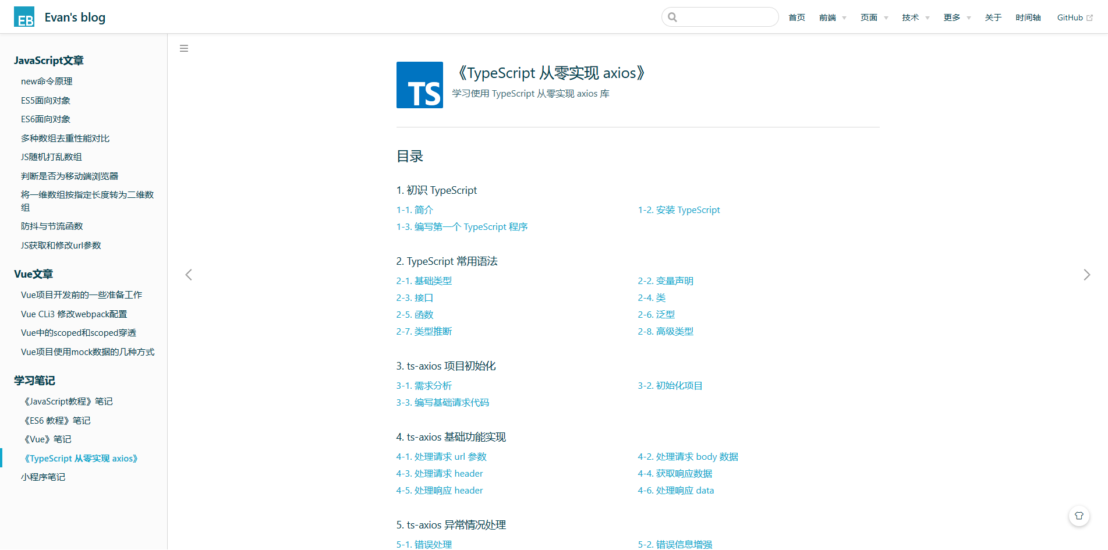Open sidebar article JS随机打乱数组
1108x550 pixels.
click(51, 157)
